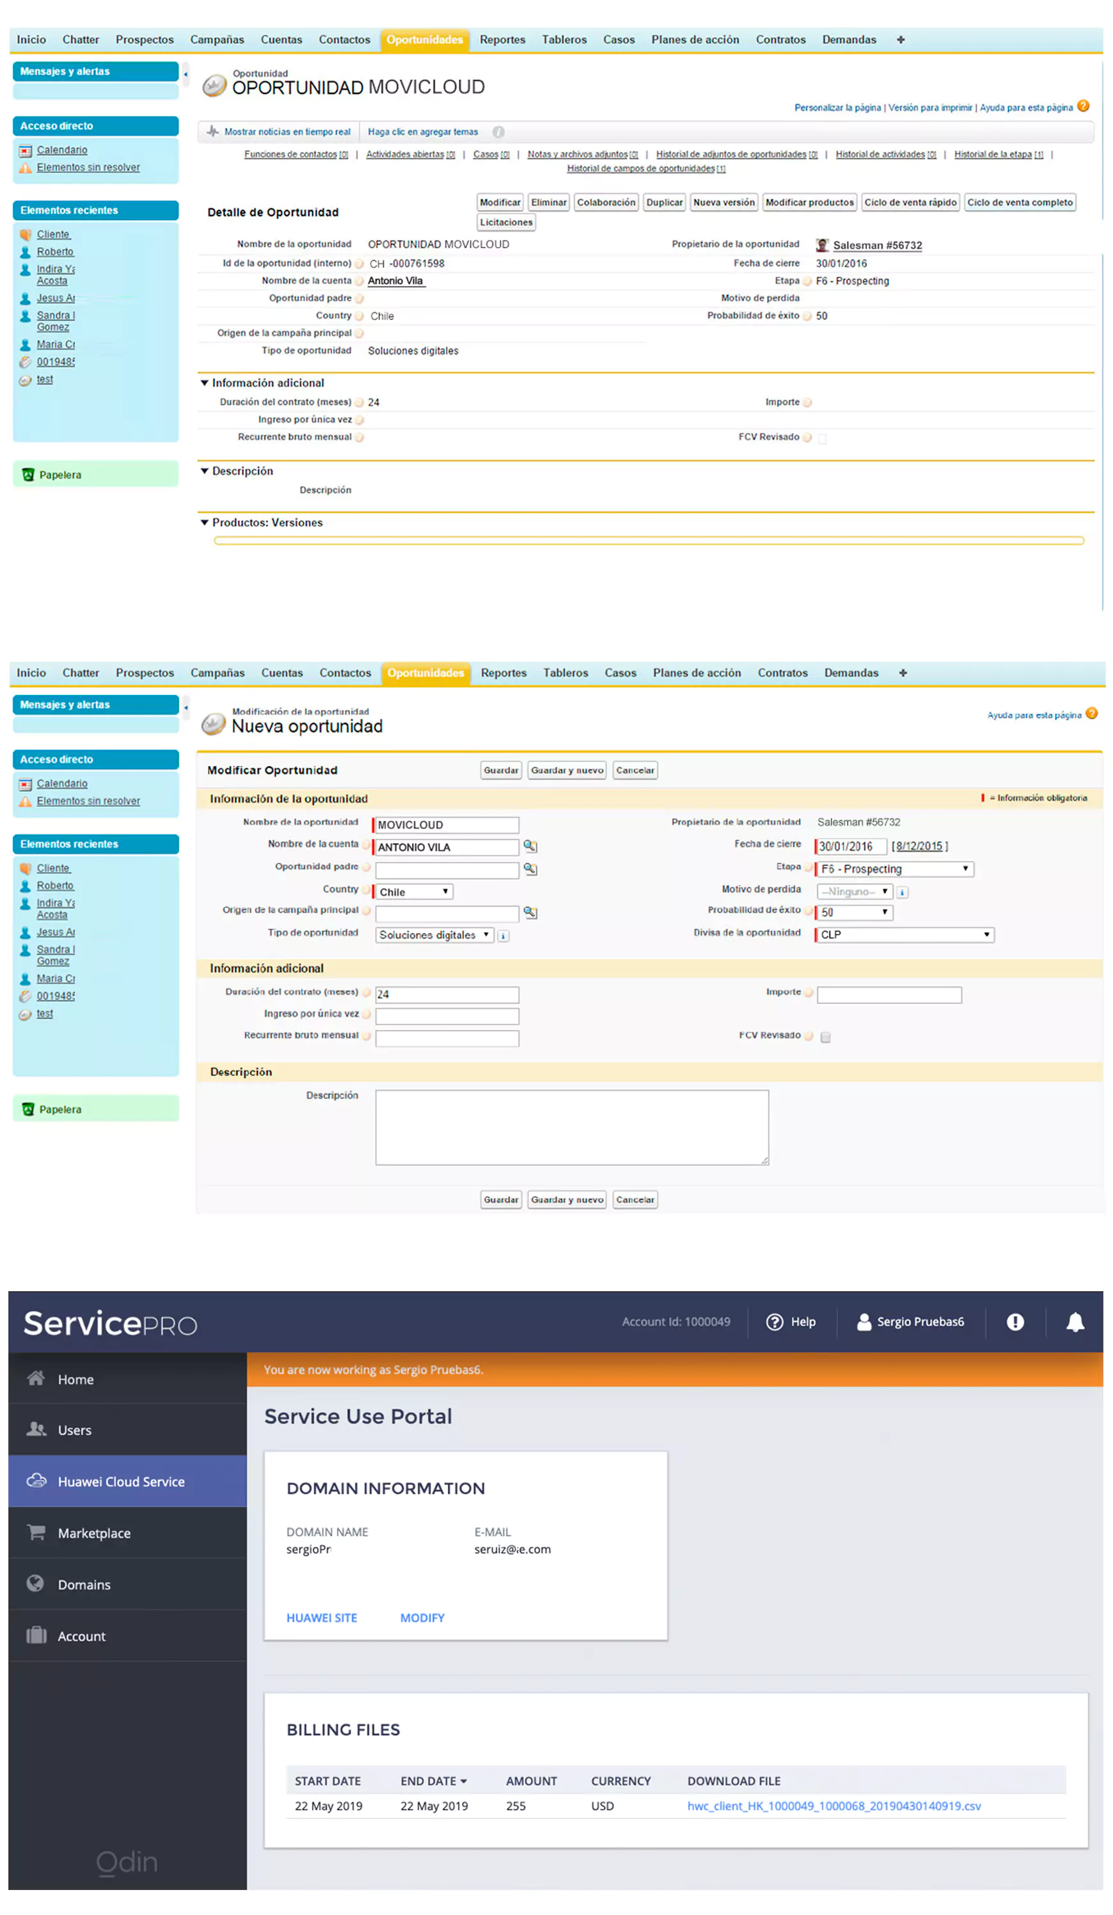Viewport: 1113px width, 1915px height.
Task: Click the MODIFY link under Domain Information
Action: point(422,1618)
